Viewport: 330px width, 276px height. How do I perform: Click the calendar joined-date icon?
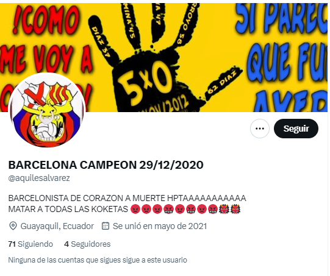[106, 227]
